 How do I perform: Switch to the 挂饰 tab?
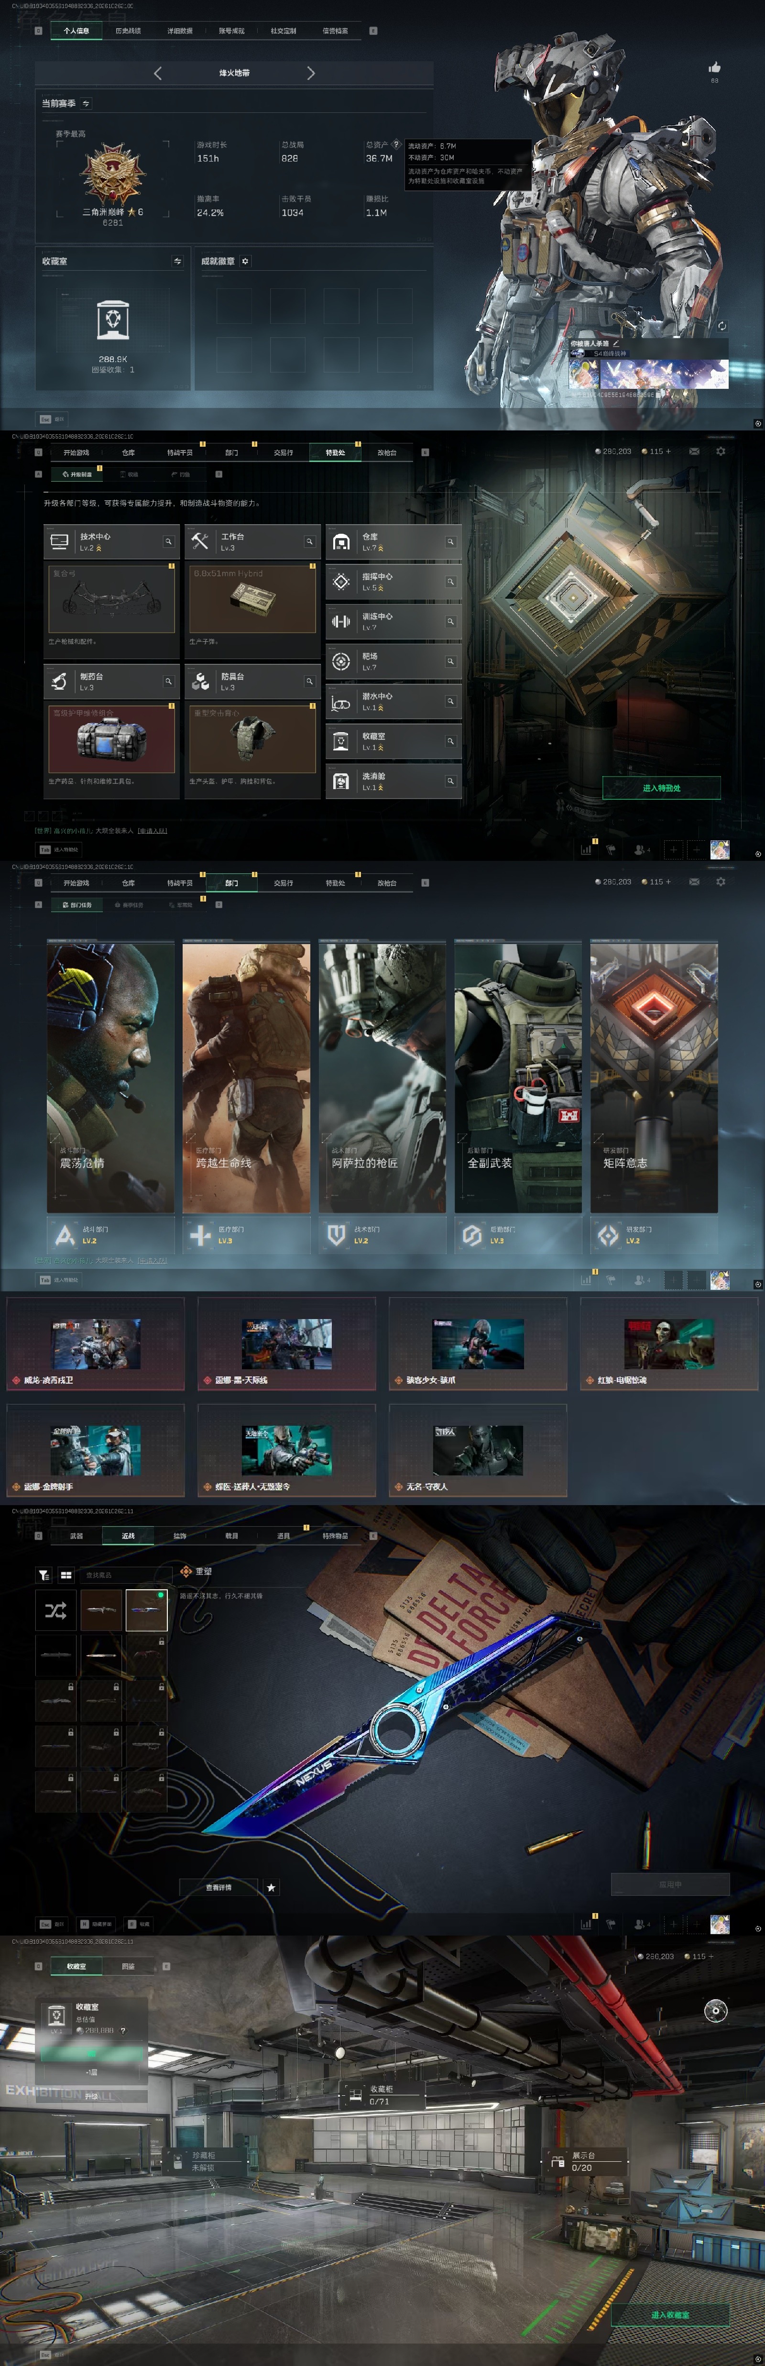point(180,1536)
